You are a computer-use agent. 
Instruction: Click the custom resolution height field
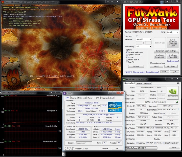click(x=148, y=43)
